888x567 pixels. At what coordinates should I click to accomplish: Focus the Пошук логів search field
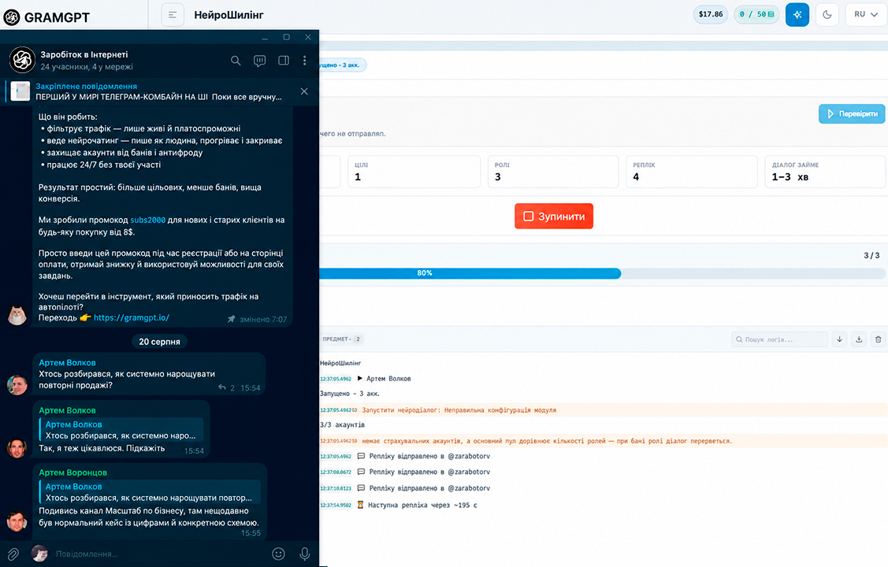click(x=779, y=339)
